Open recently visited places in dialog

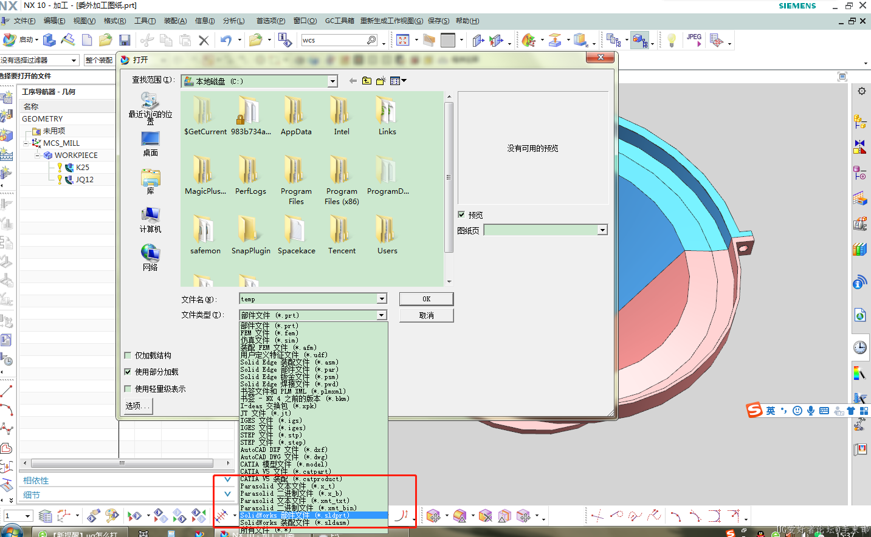click(x=150, y=108)
